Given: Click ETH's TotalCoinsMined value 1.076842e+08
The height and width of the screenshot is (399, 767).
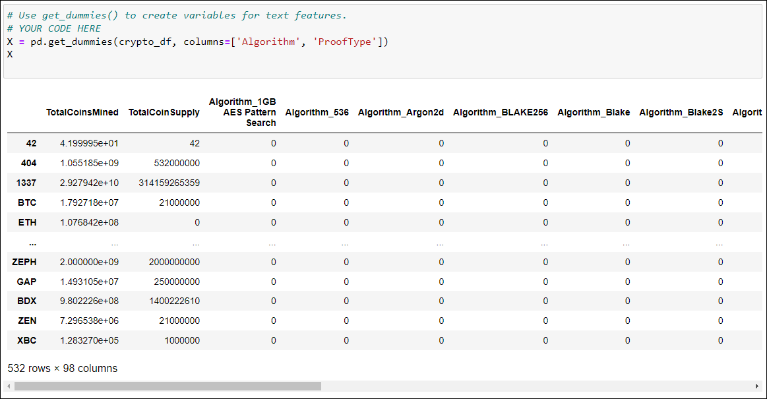Looking at the screenshot, I should tap(89, 222).
